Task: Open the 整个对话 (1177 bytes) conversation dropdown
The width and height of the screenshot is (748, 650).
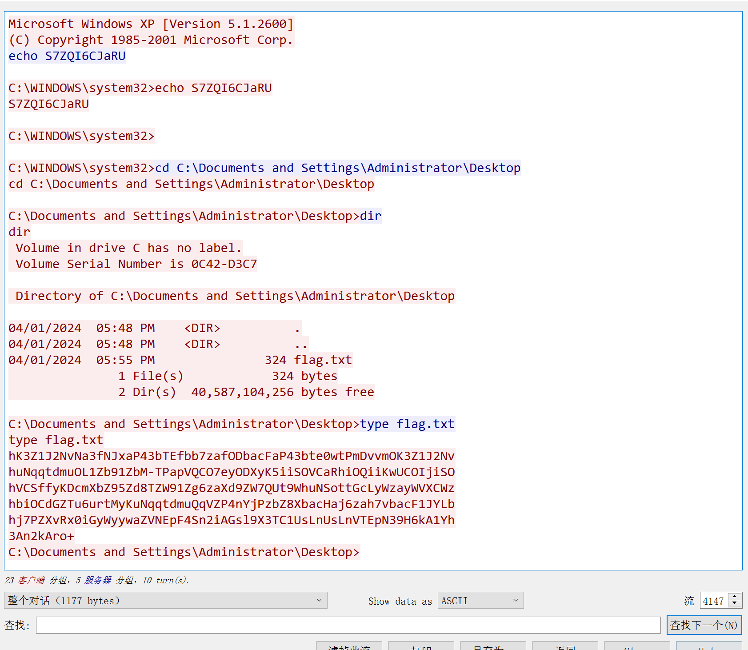Action: point(165,600)
